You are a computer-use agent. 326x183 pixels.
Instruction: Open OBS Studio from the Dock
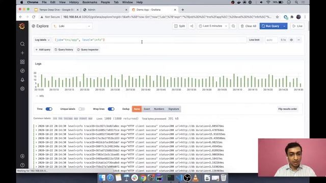pos(187,178)
